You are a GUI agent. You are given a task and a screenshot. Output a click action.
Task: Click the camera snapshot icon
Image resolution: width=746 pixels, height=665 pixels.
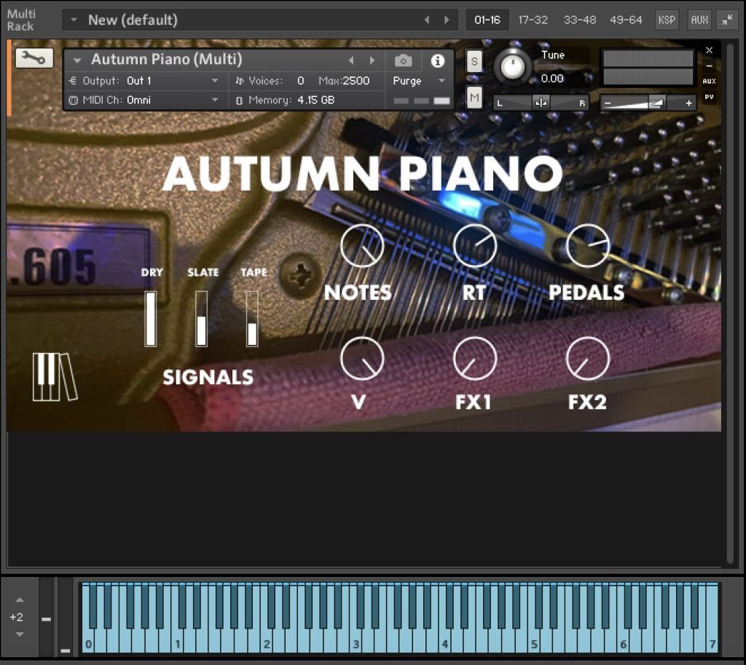(x=403, y=60)
